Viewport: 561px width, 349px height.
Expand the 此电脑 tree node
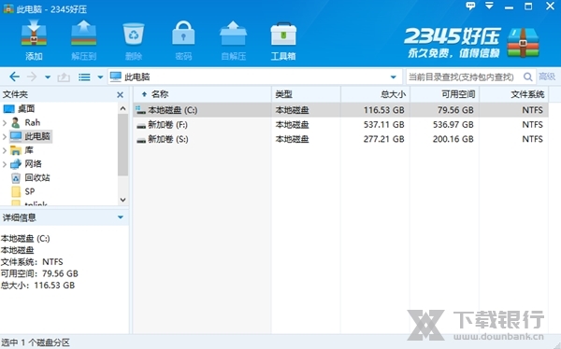click(x=5, y=136)
